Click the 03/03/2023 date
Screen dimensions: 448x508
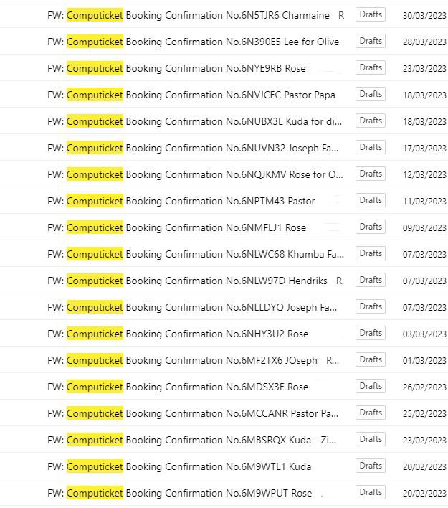(x=424, y=334)
